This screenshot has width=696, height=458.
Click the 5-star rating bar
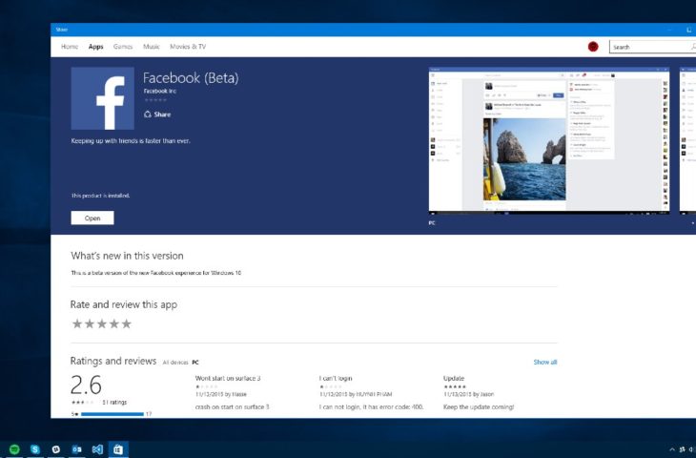click(x=113, y=414)
